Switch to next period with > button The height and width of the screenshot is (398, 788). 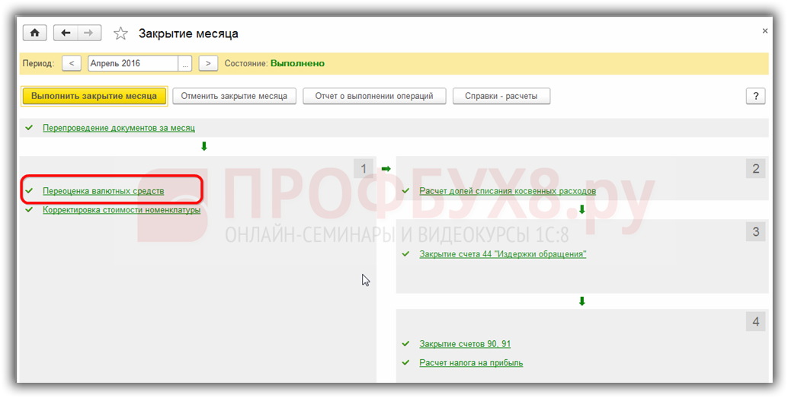(208, 64)
